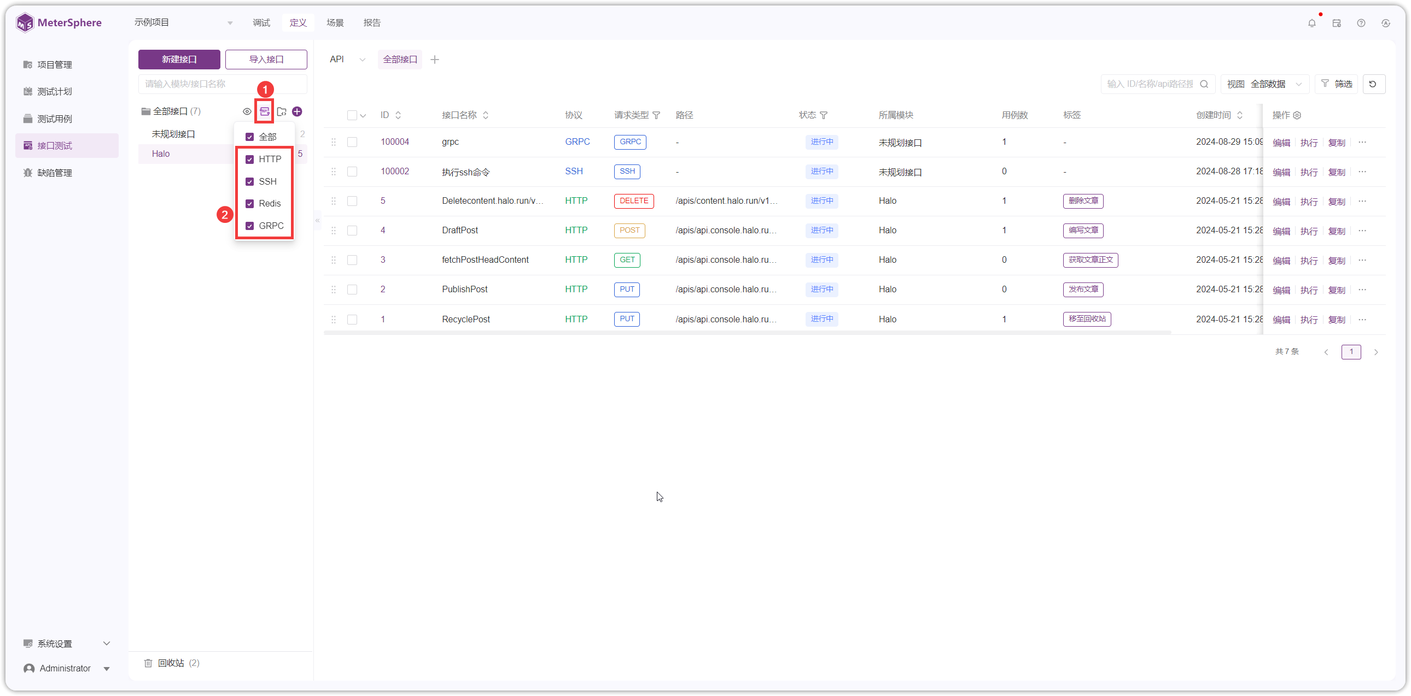Click the 筛选 filter button
This screenshot has width=1411, height=696.
pyautogui.click(x=1336, y=84)
